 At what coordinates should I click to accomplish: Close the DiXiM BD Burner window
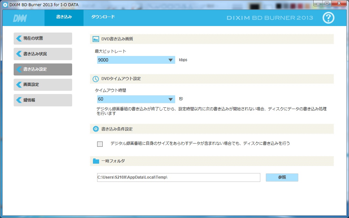pyautogui.click(x=339, y=3)
